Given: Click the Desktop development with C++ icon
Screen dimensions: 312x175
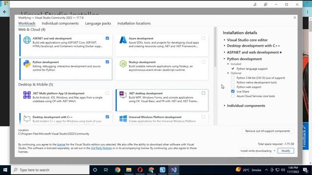Looking at the screenshot, I should tap(27, 119).
